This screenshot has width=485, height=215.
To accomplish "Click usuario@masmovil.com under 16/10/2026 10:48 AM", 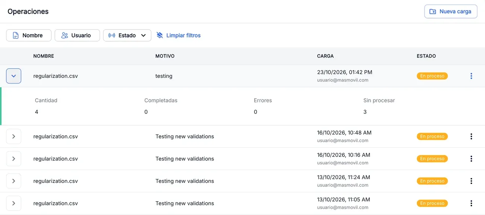I will (343, 141).
